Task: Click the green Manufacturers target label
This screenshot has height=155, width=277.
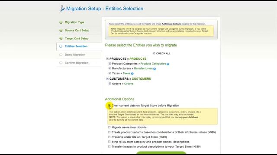Action: pyautogui.click(x=143, y=68)
